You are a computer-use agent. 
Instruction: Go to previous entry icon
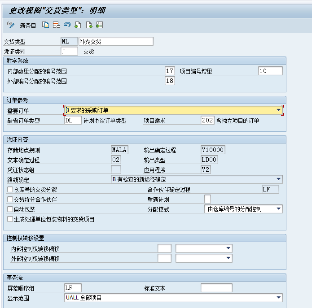pyautogui.click(x=78, y=25)
